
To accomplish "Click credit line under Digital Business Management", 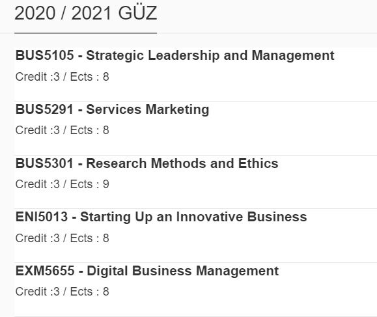I will 63,292.
